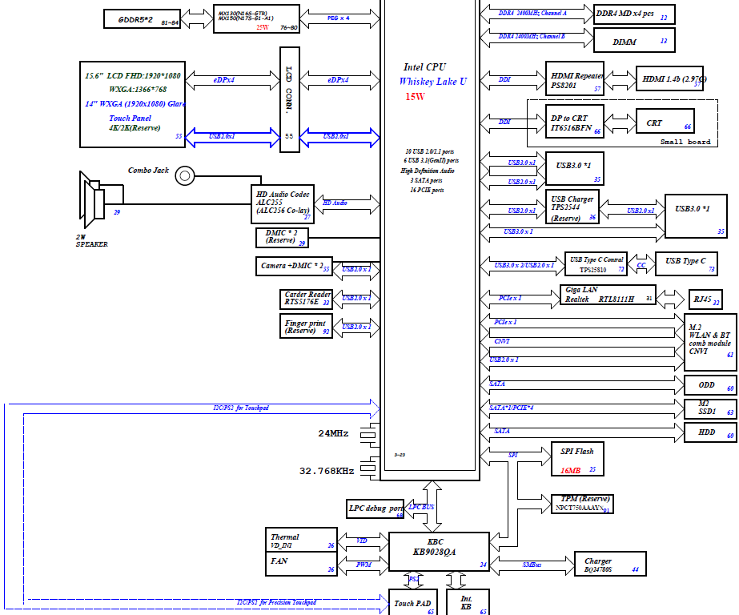Viewport: 739px width, 615px height.
Task: Click the Whiskey Lake U text
Action: (x=432, y=82)
